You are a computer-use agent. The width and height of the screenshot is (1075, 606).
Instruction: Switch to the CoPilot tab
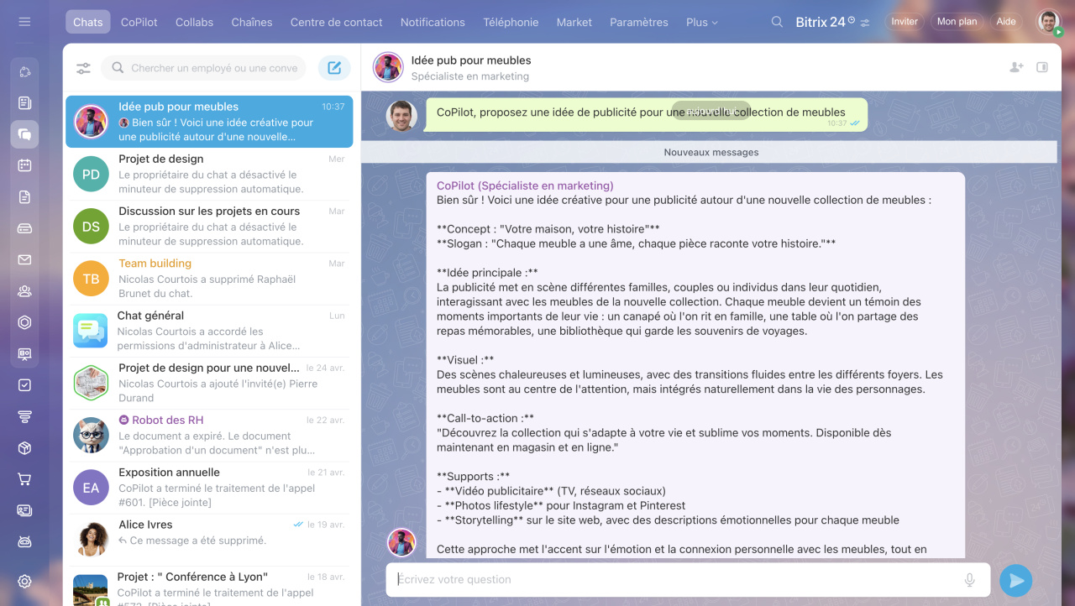tap(139, 22)
